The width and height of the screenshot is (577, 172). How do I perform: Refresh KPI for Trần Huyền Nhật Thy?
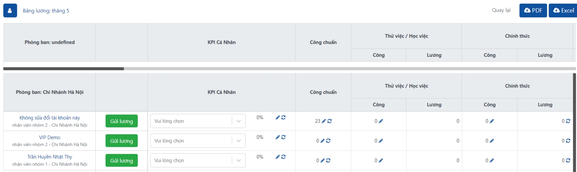pyautogui.click(x=283, y=157)
